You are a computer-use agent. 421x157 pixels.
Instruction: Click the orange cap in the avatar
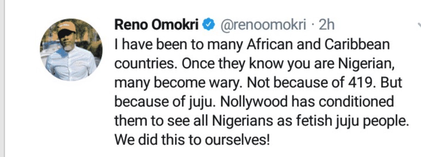click(x=66, y=28)
